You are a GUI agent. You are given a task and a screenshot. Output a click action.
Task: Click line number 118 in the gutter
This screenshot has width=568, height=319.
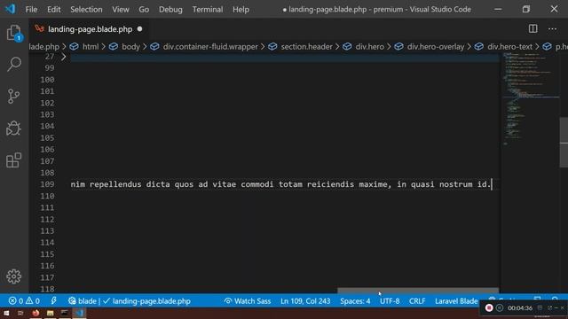pyautogui.click(x=47, y=289)
